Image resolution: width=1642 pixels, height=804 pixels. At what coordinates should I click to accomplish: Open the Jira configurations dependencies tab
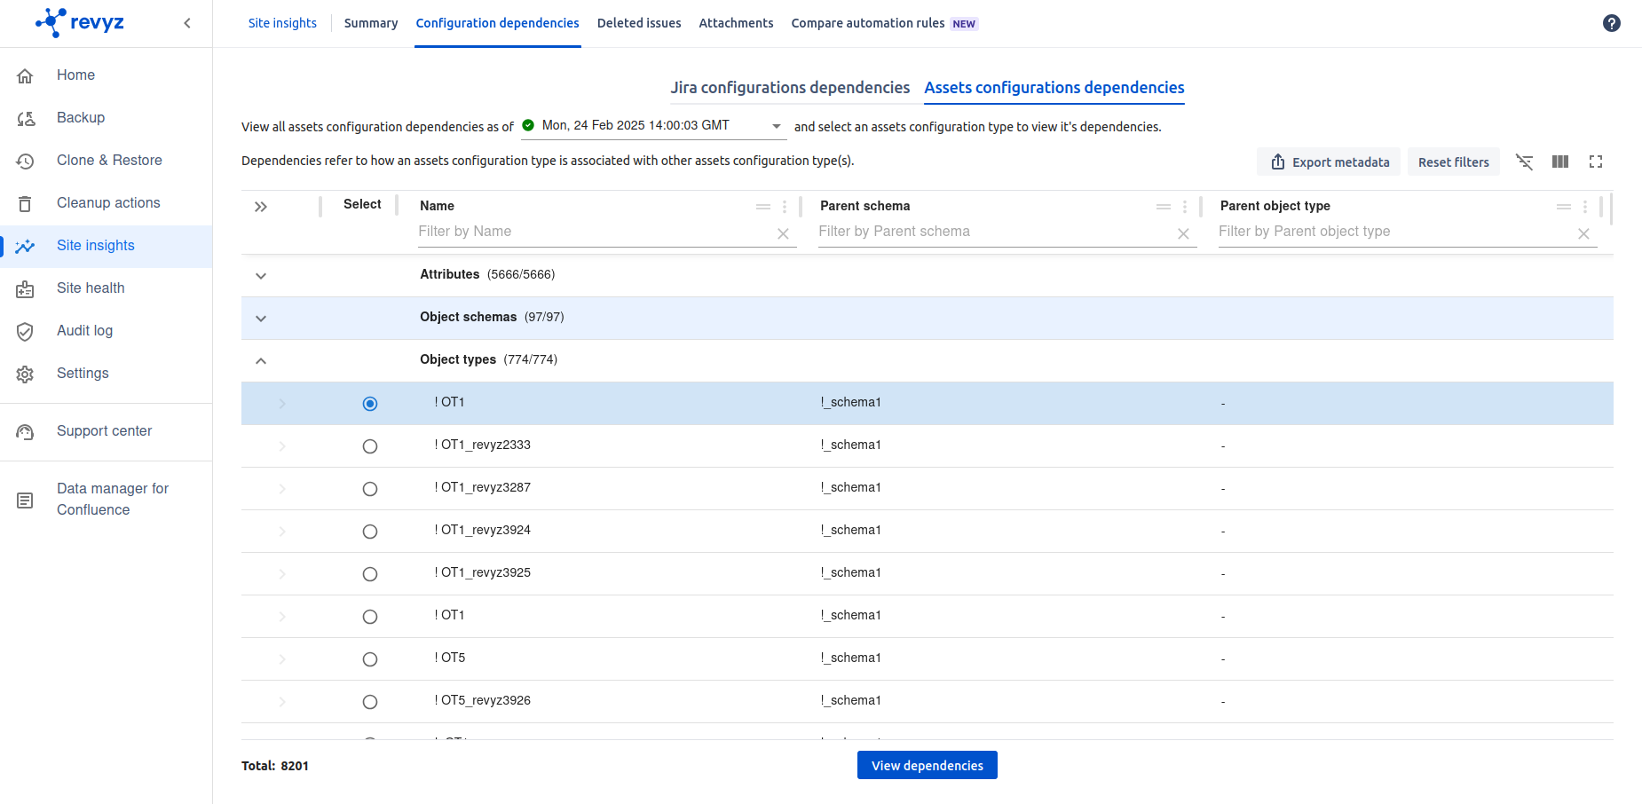791,88
